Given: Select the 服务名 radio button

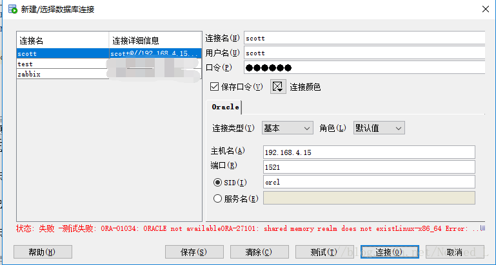Looking at the screenshot, I should point(217,199).
